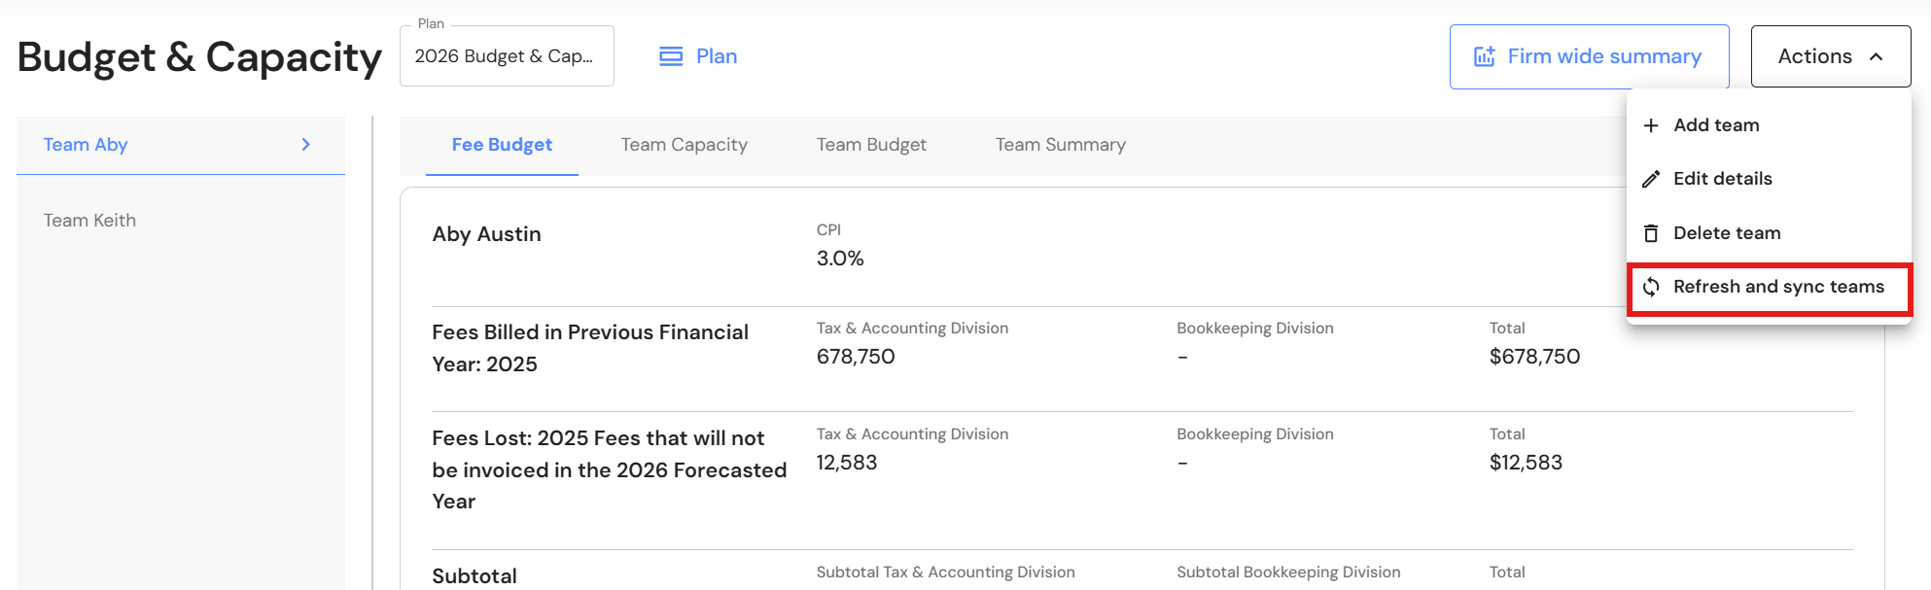Click the trash icon beside Delete team
The image size is (1931, 590).
click(x=1651, y=233)
